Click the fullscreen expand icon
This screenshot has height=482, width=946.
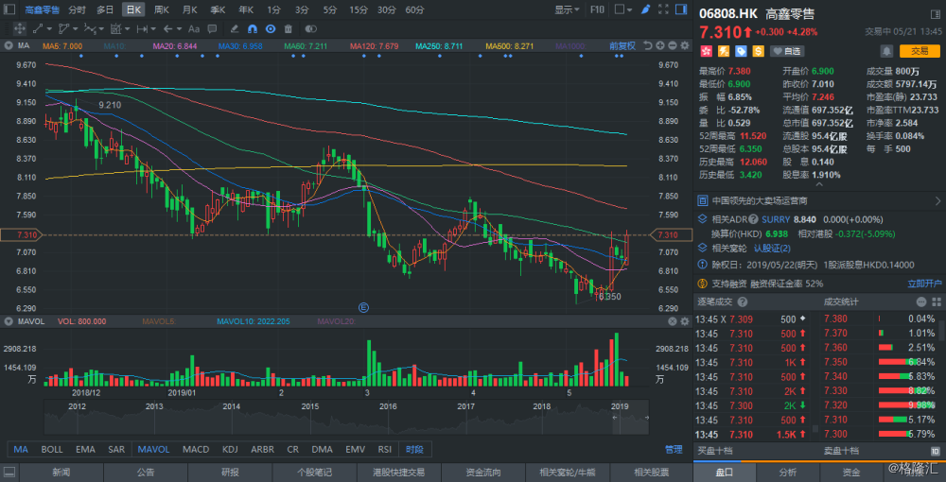click(663, 9)
